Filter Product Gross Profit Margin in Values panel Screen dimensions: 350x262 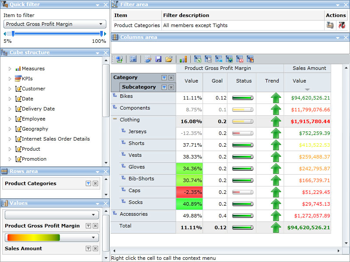[x=88, y=226]
